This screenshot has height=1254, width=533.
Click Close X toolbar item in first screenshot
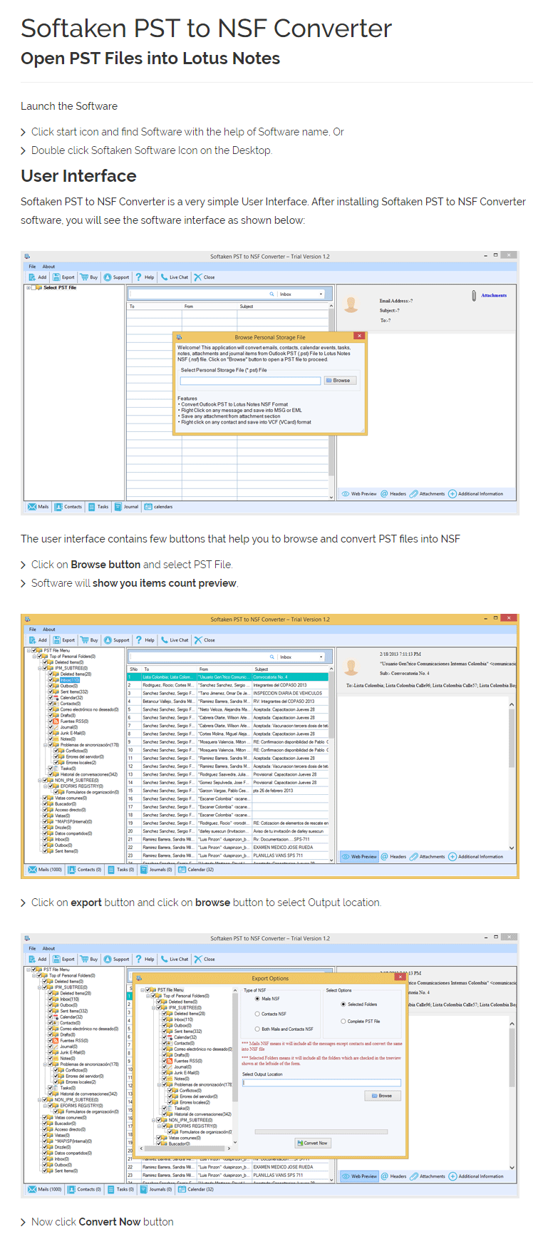coord(205,277)
